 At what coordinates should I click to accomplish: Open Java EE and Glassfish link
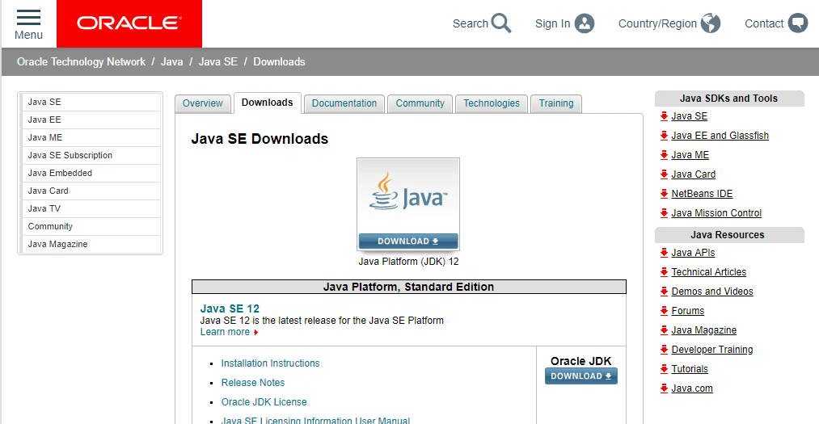[720, 136]
